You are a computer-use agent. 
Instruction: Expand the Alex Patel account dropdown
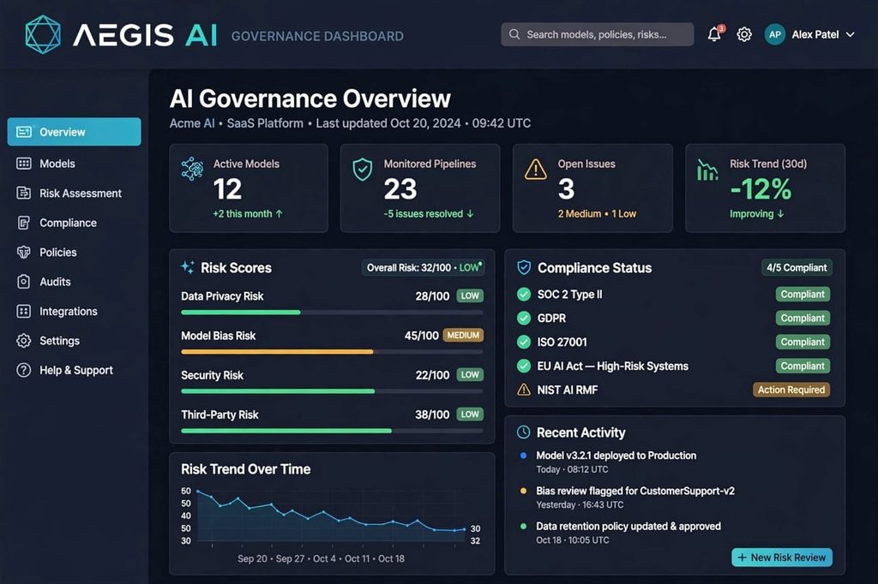[x=850, y=35]
